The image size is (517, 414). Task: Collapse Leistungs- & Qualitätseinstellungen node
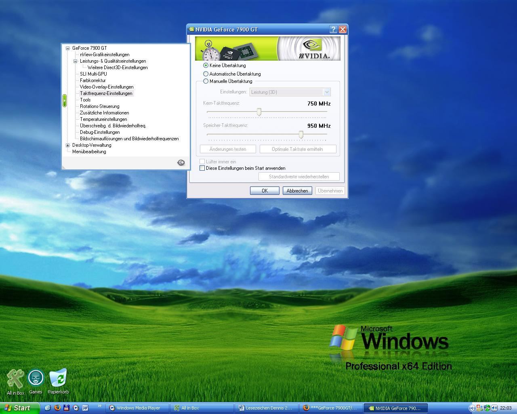click(76, 61)
